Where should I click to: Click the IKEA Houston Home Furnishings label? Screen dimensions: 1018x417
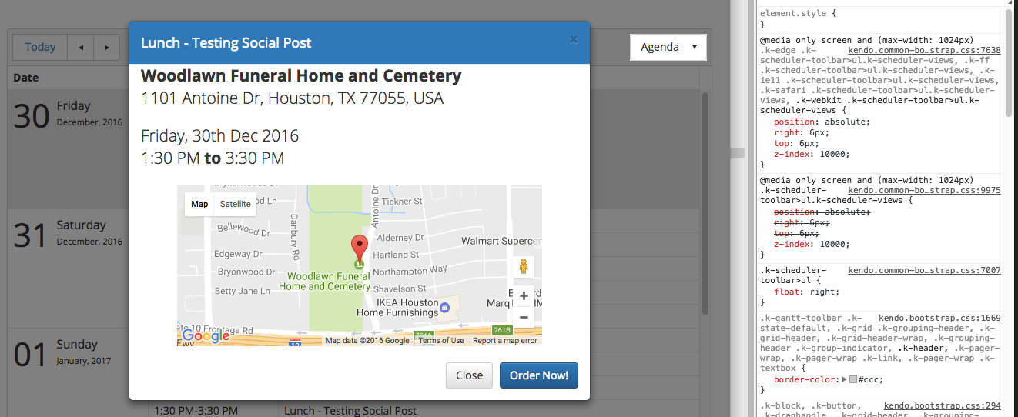pos(397,307)
